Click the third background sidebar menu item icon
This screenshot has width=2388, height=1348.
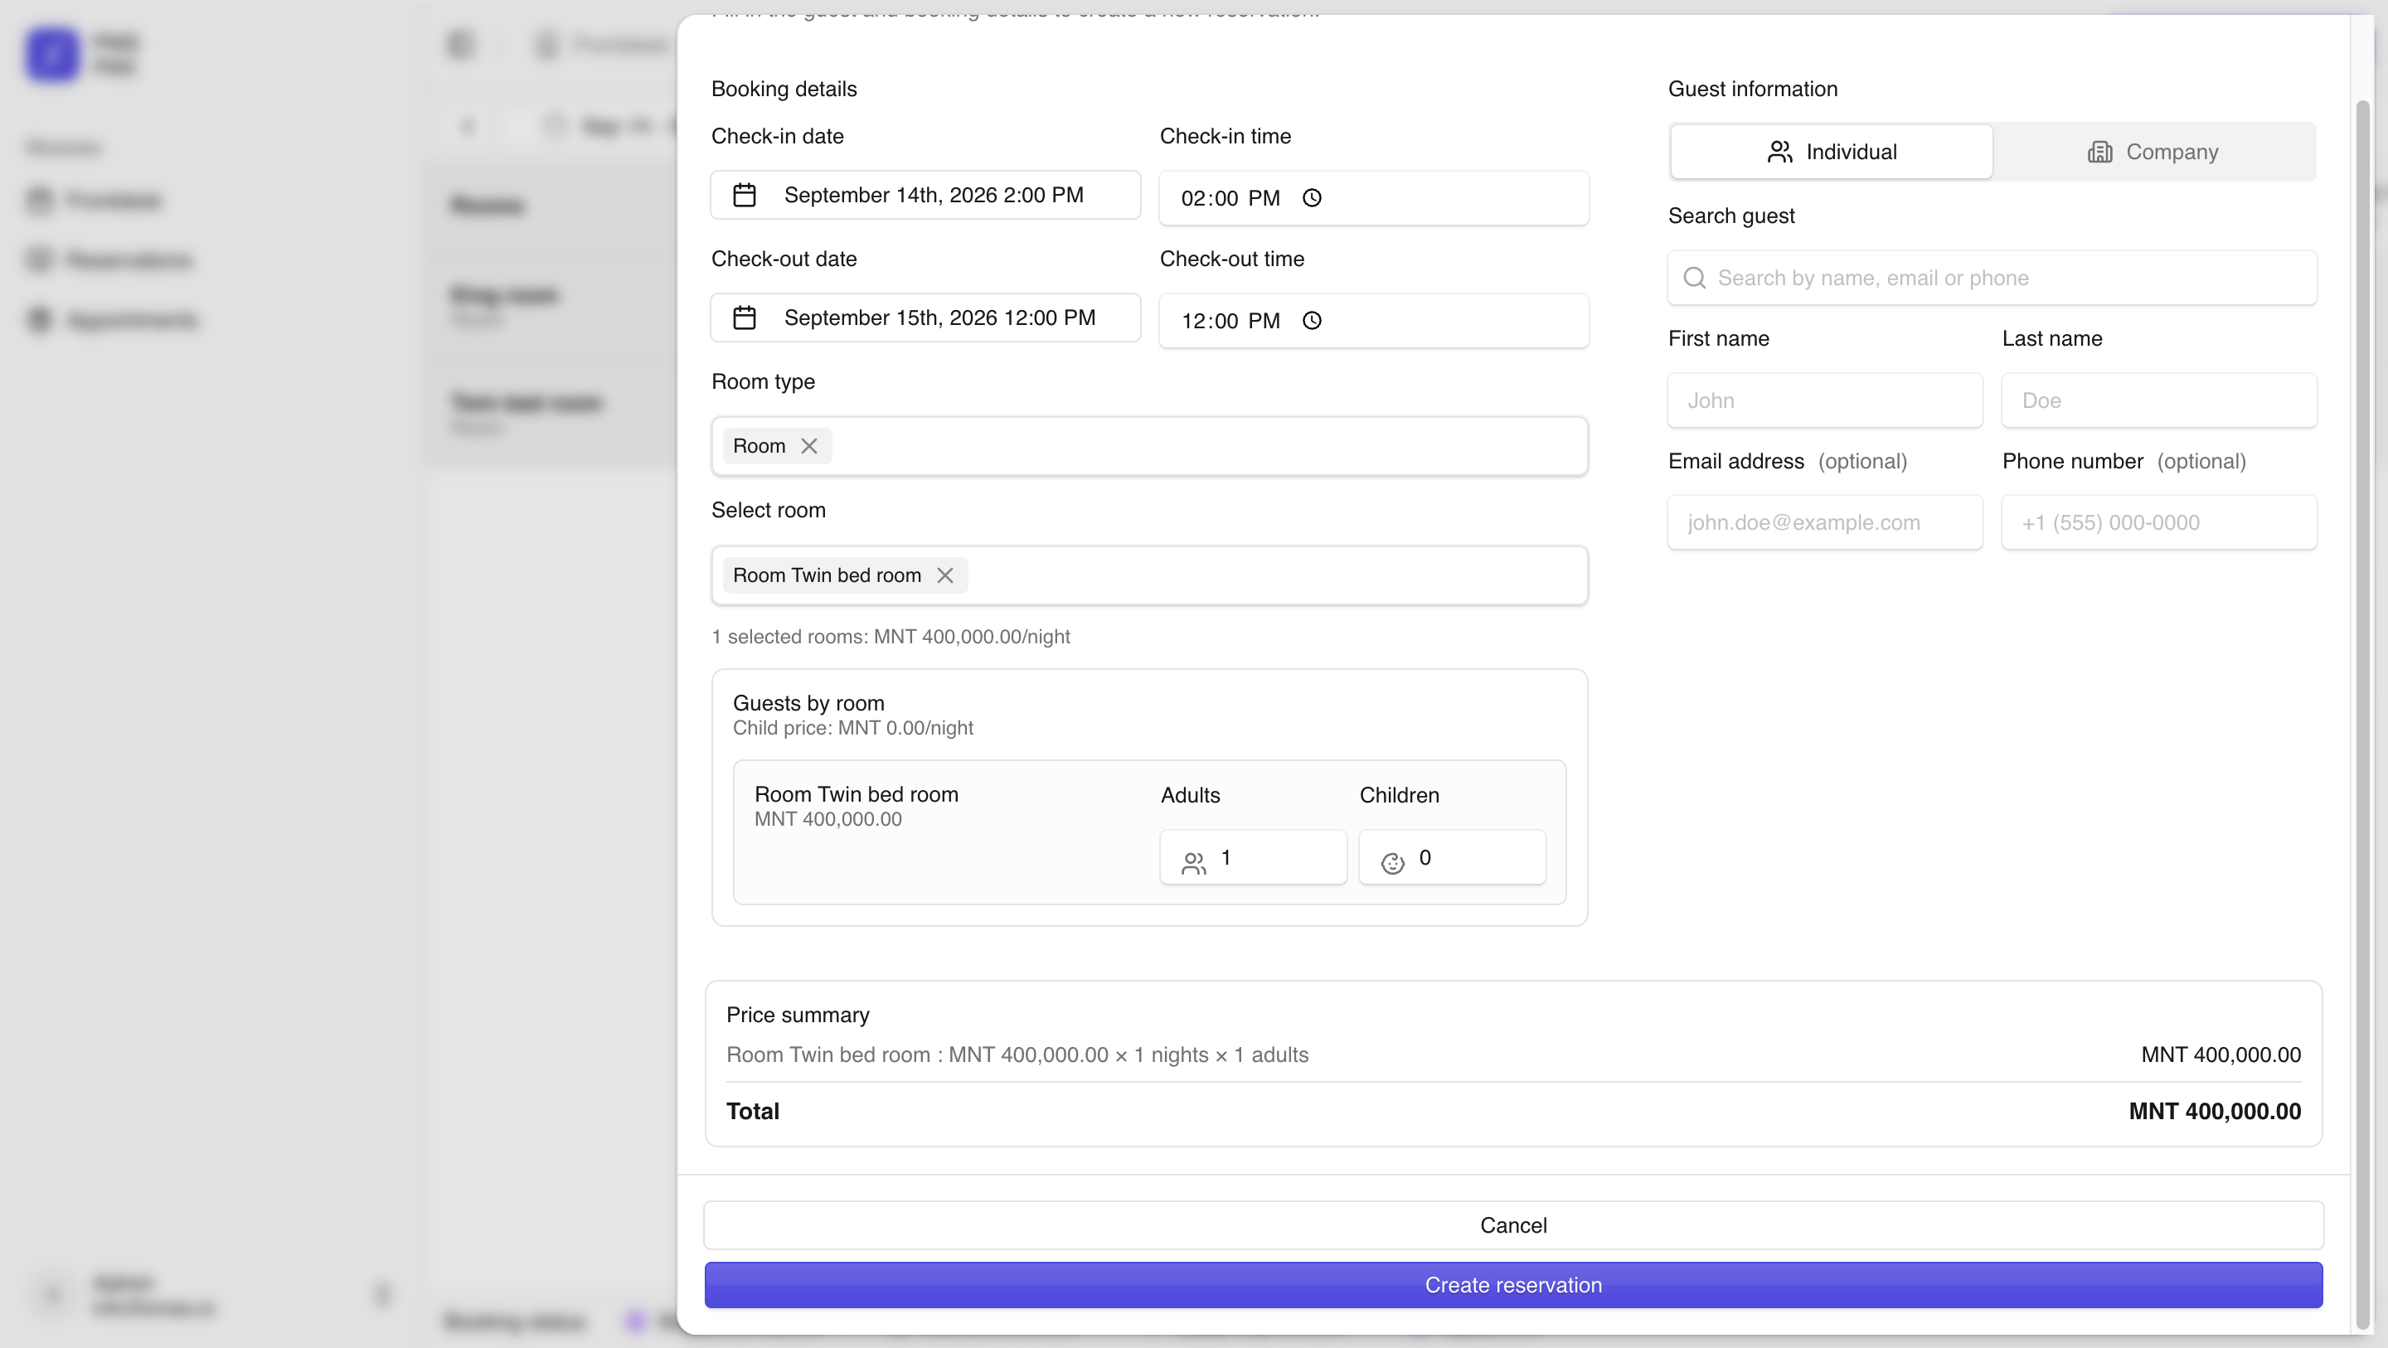39,320
